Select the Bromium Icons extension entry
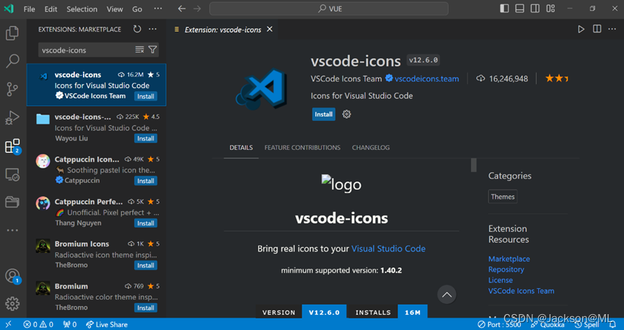 click(97, 254)
